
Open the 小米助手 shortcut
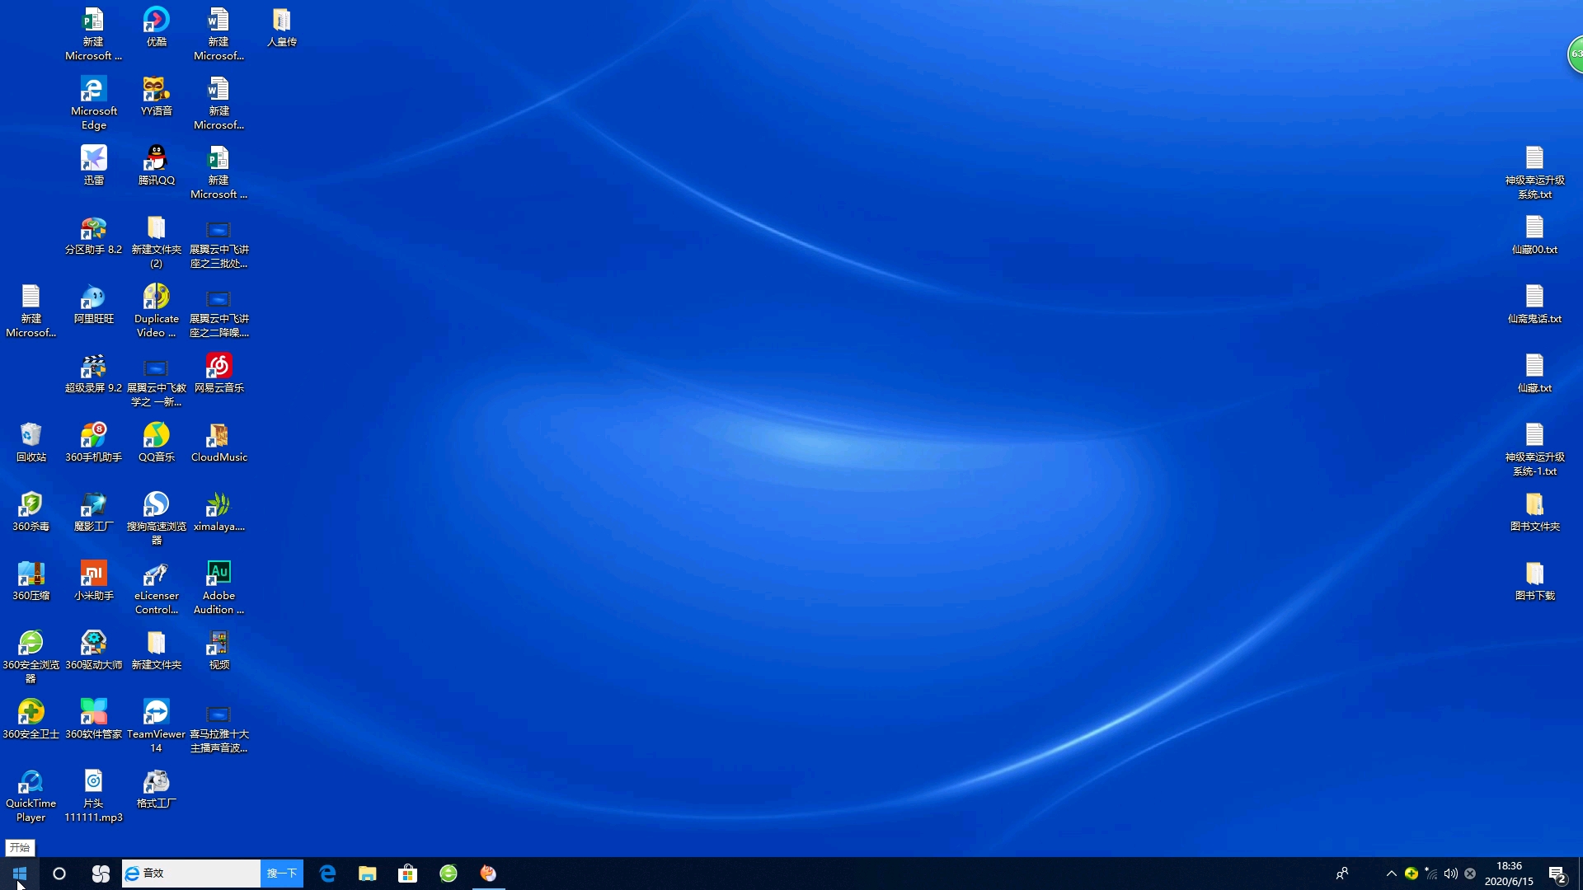[x=93, y=580]
